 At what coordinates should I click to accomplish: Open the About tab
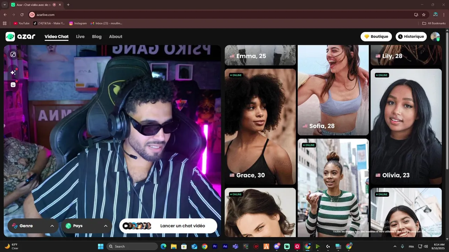click(116, 36)
